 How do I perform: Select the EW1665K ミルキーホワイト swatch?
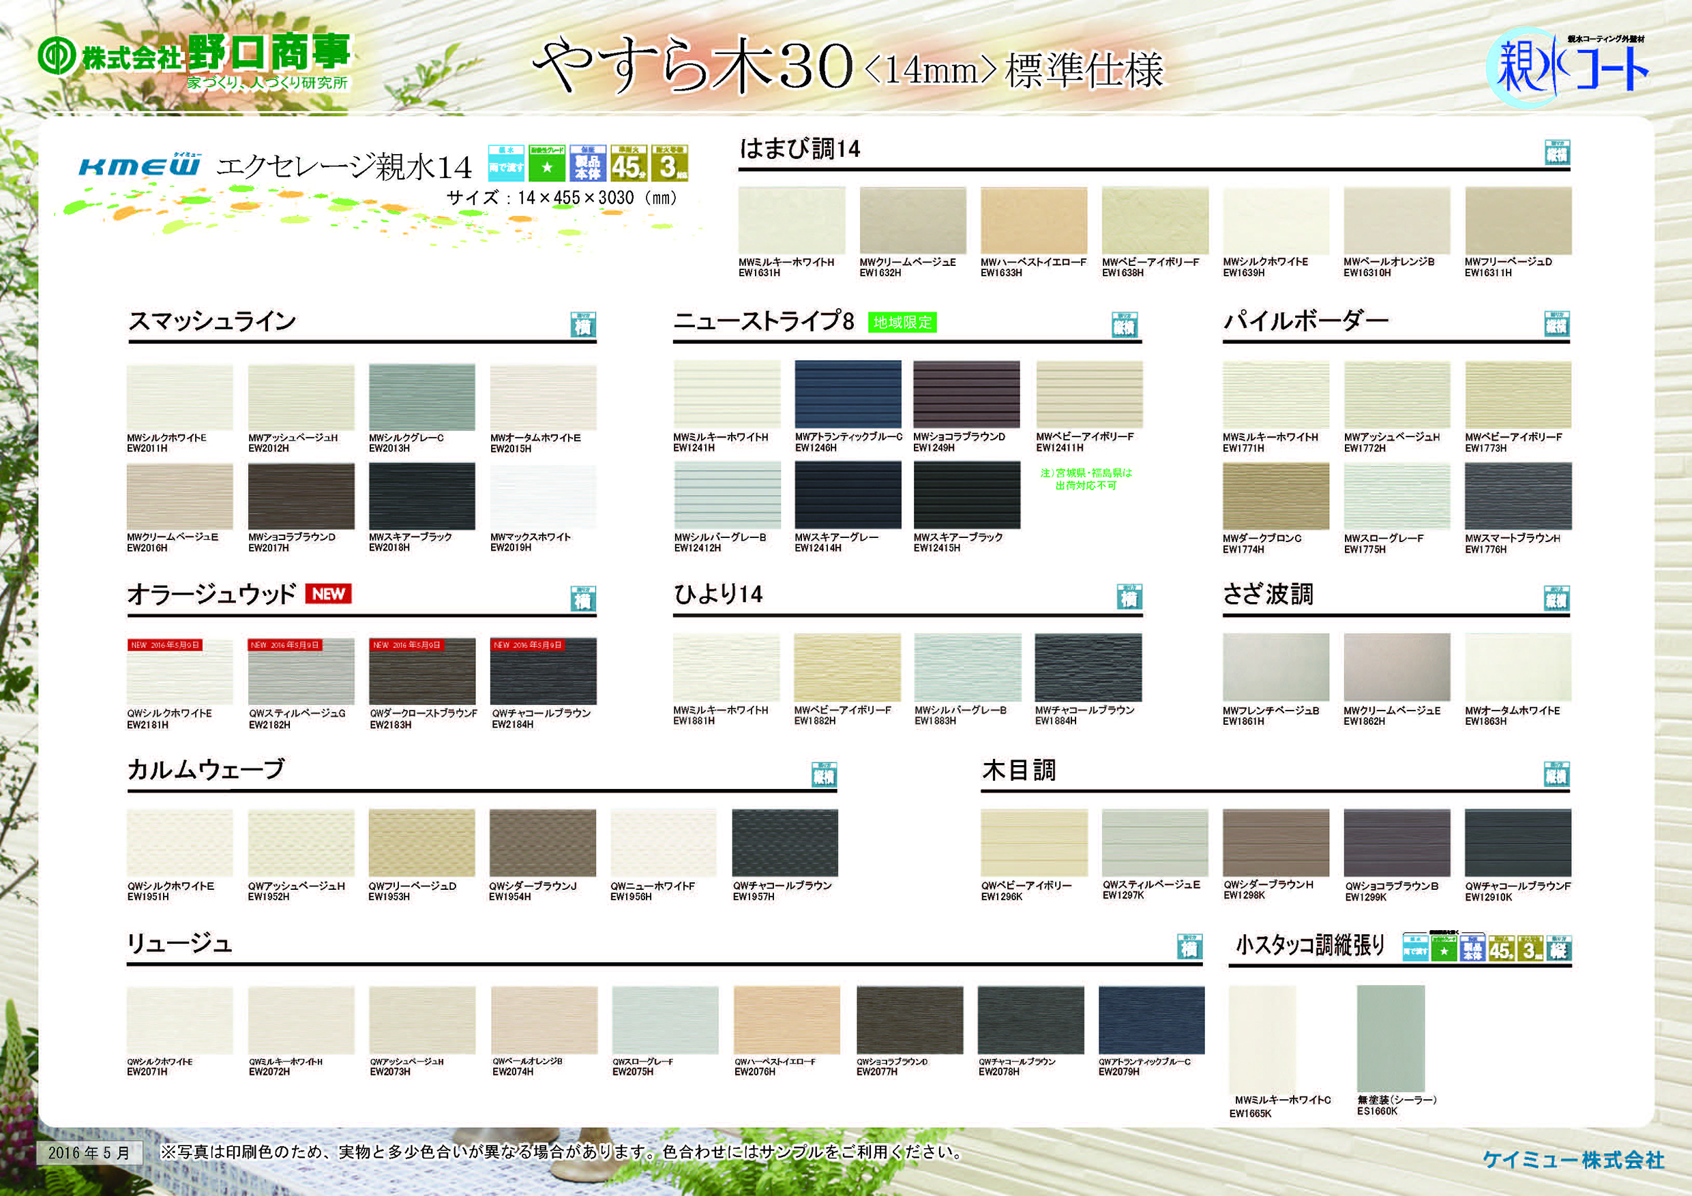(1262, 1038)
